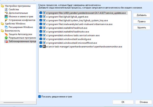This screenshot has width=153, height=107.
Task: Click the Дополнительные icon in tree
Action: 6,13
